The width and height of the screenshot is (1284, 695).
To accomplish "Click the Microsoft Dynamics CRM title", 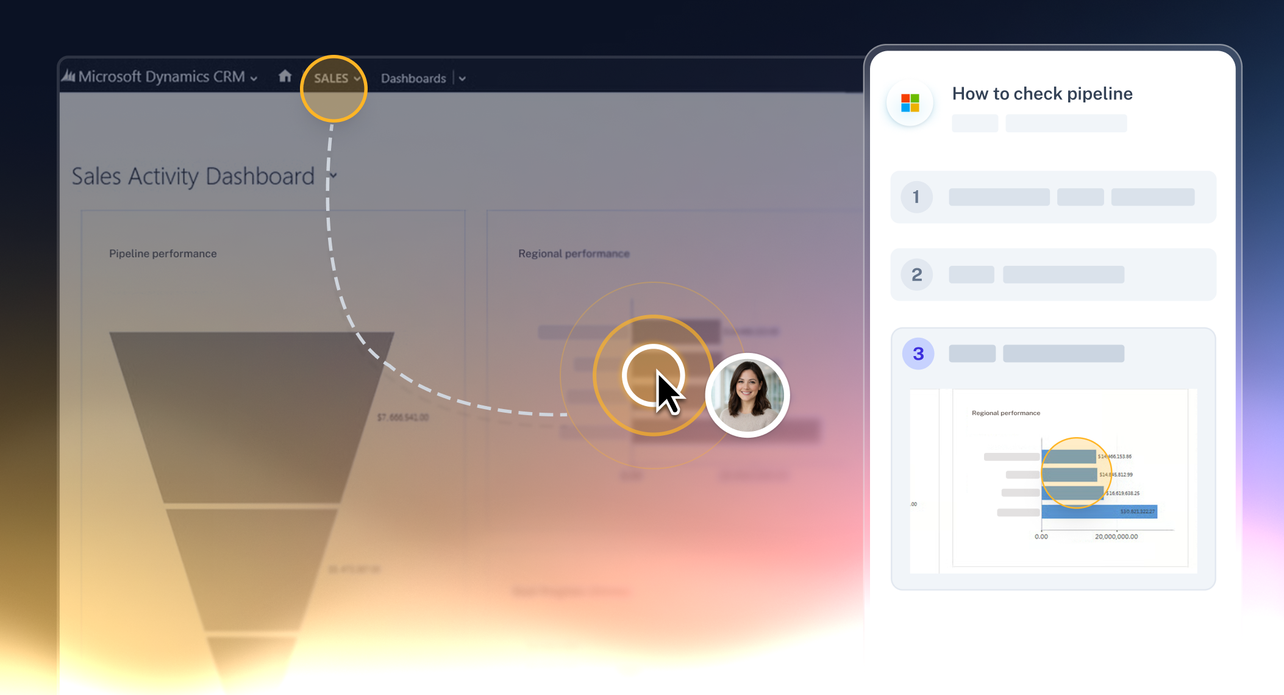I will point(162,77).
